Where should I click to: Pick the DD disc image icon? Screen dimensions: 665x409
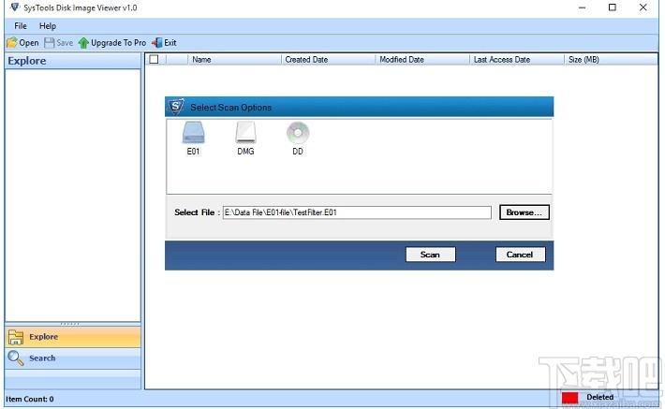[298, 134]
